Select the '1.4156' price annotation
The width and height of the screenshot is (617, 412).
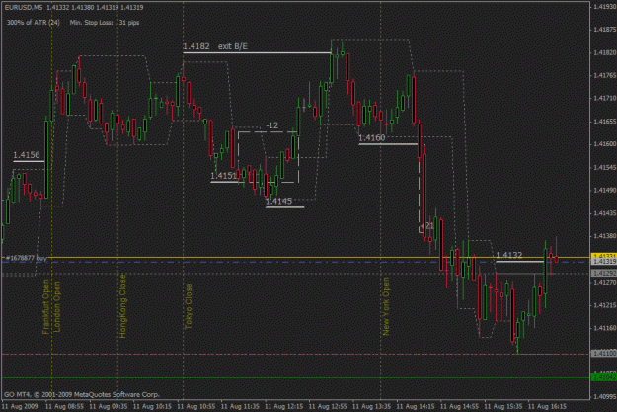tap(27, 155)
